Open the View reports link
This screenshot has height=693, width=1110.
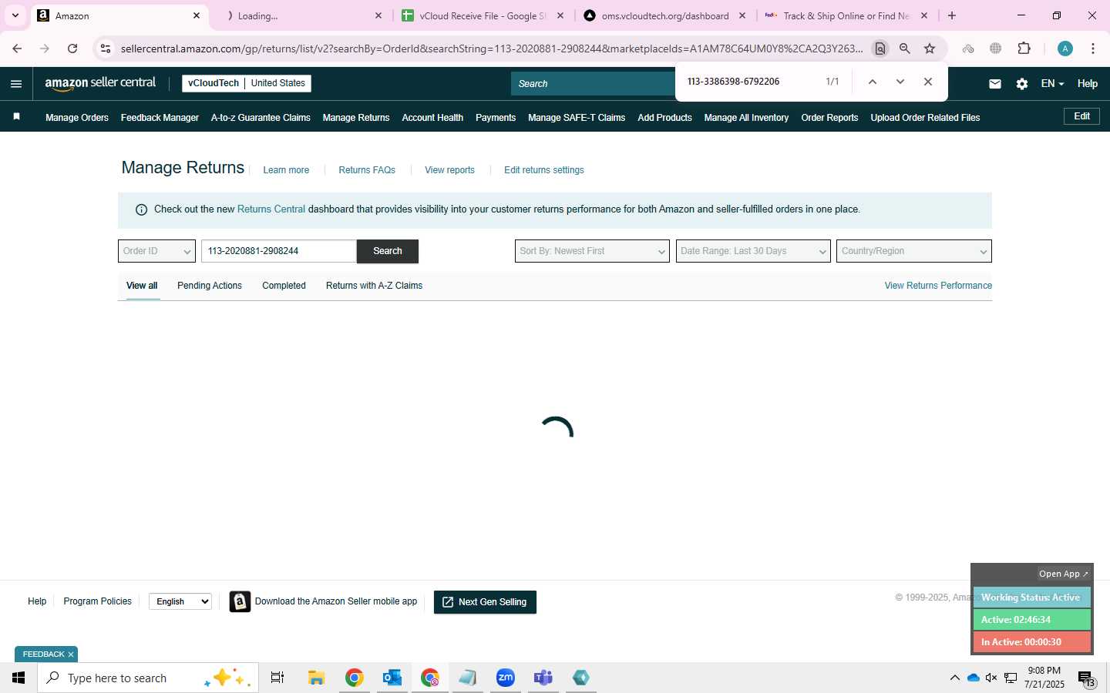[x=449, y=170]
